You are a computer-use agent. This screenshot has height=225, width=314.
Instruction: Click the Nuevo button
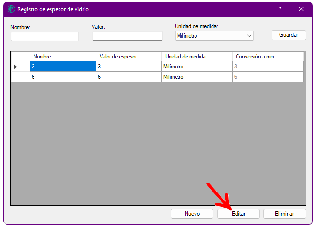pos(192,214)
